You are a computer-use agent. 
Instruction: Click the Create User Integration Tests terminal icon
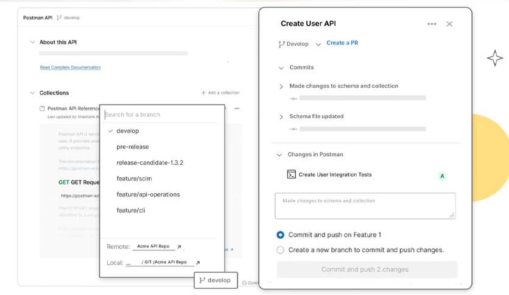tap(291, 174)
